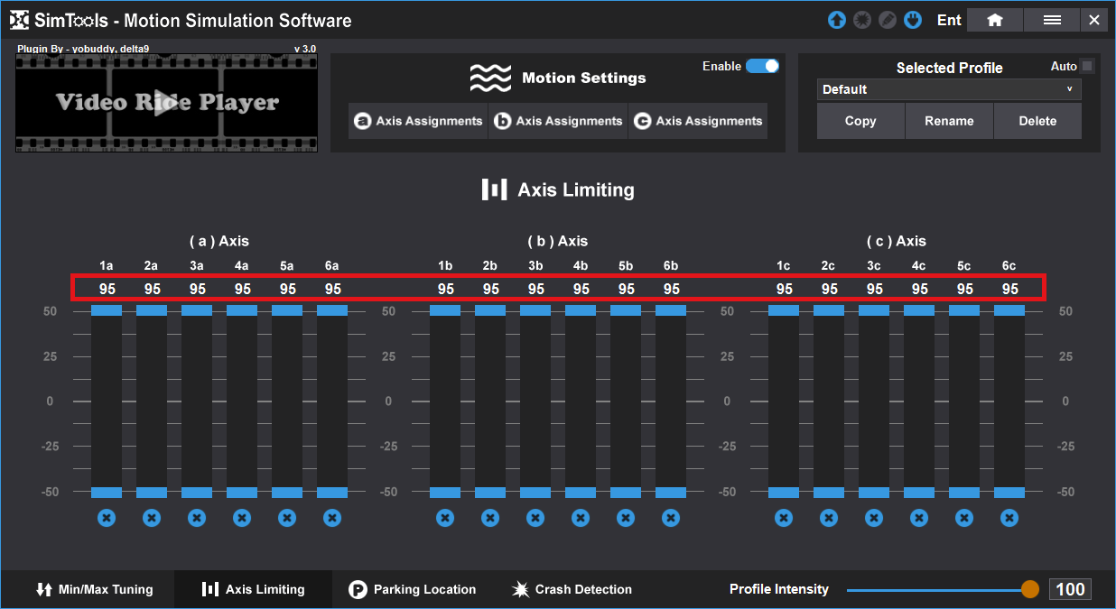Open the (b) Axis Assignments
1116x609 pixels.
(558, 121)
